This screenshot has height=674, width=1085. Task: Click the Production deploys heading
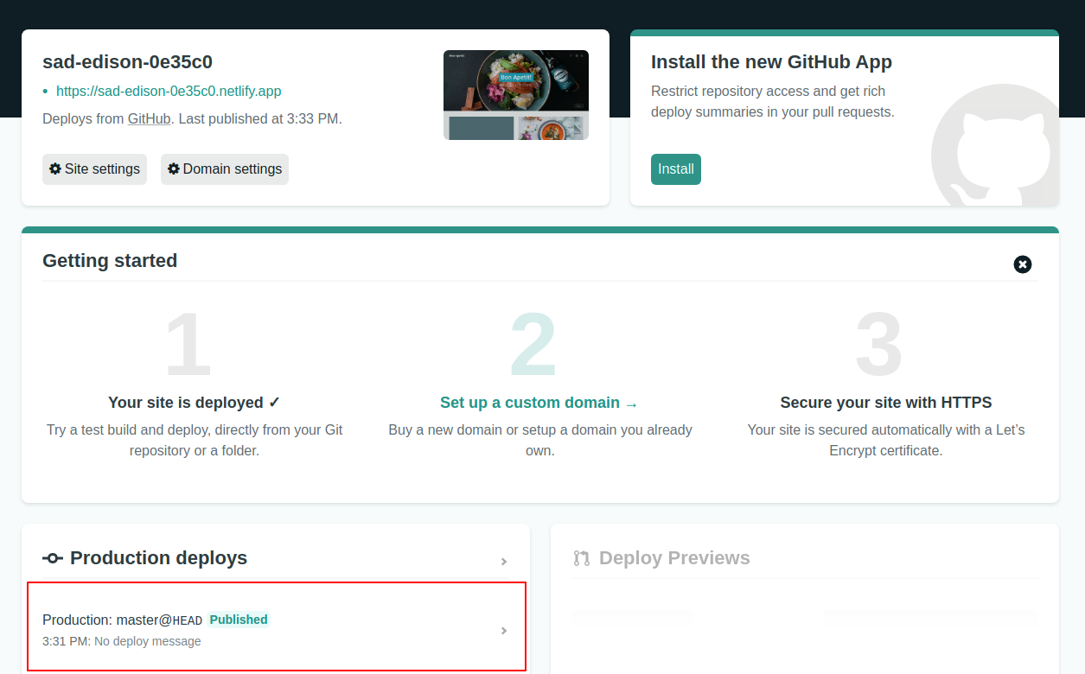point(158,558)
